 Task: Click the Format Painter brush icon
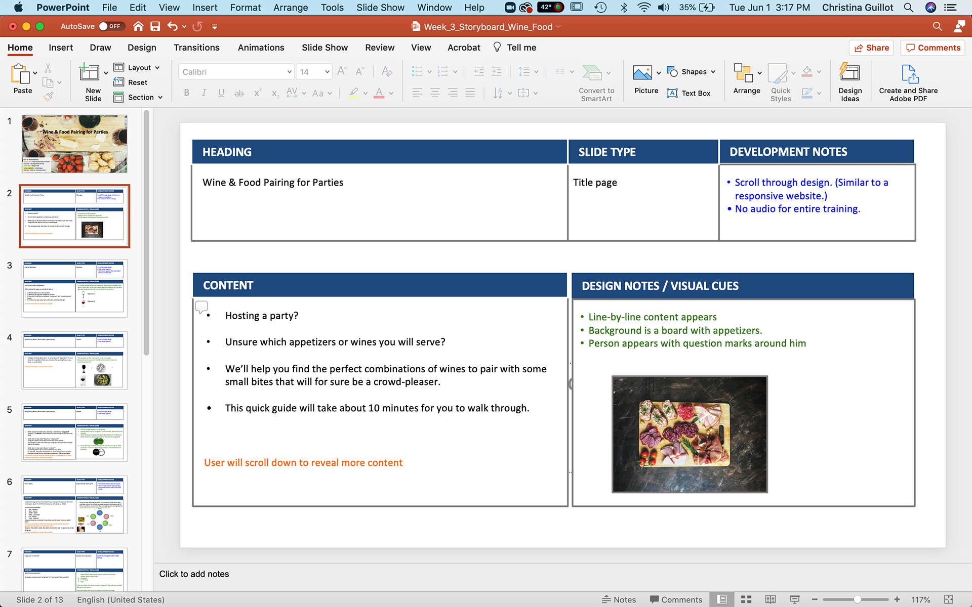click(x=48, y=96)
